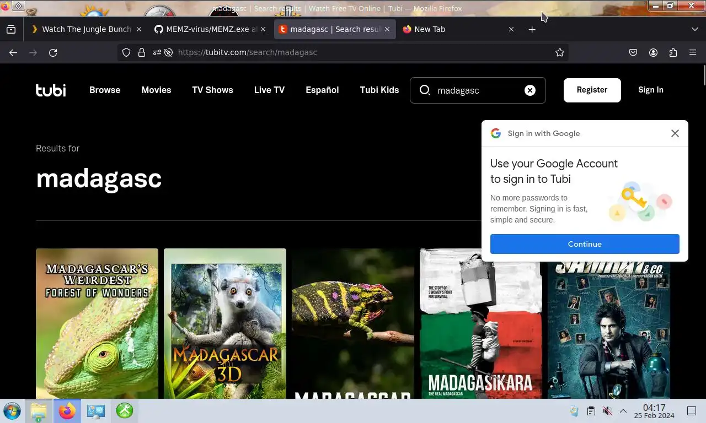Go to Live TV

(269, 90)
